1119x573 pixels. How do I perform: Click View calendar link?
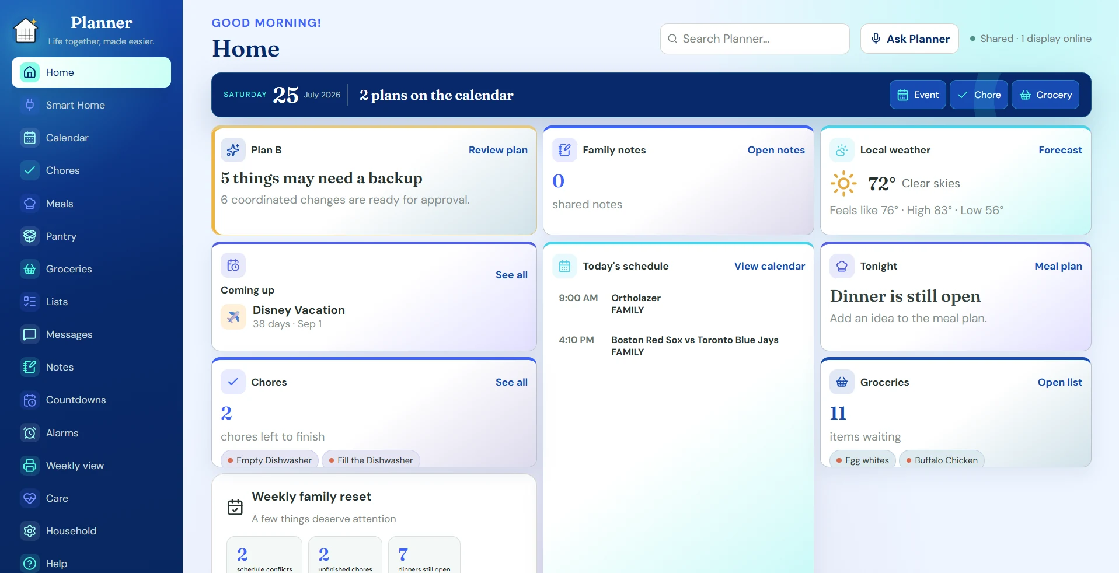[769, 266]
